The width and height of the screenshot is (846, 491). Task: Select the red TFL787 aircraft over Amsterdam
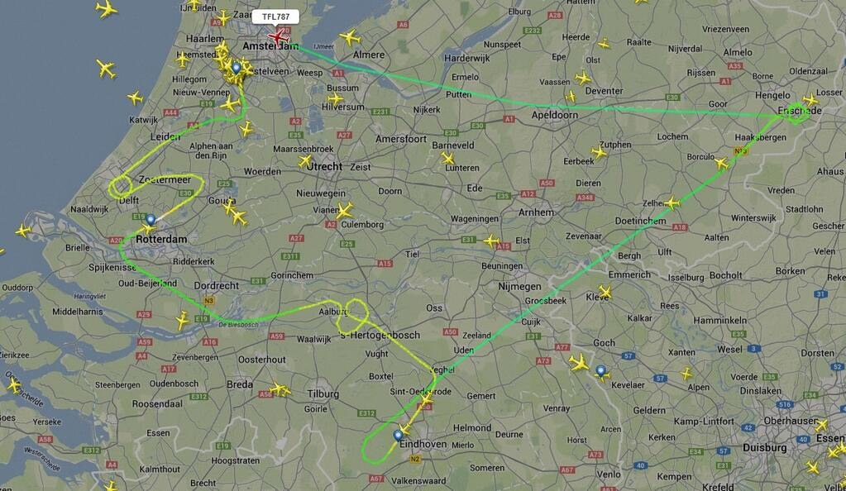278,37
